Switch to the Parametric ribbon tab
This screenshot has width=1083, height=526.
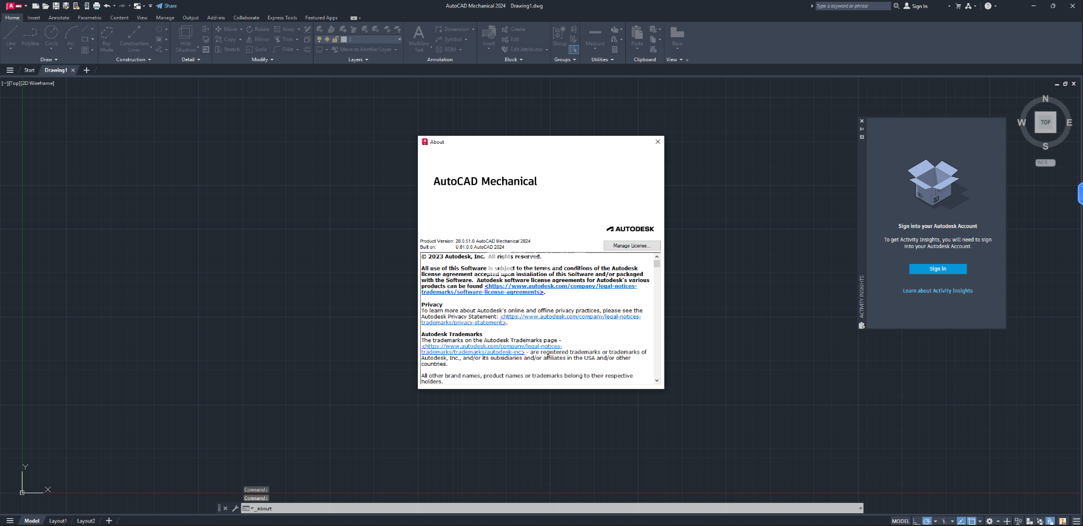pos(90,18)
